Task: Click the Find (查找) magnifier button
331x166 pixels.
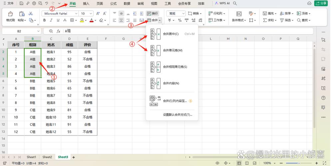Action: (x=304, y=20)
